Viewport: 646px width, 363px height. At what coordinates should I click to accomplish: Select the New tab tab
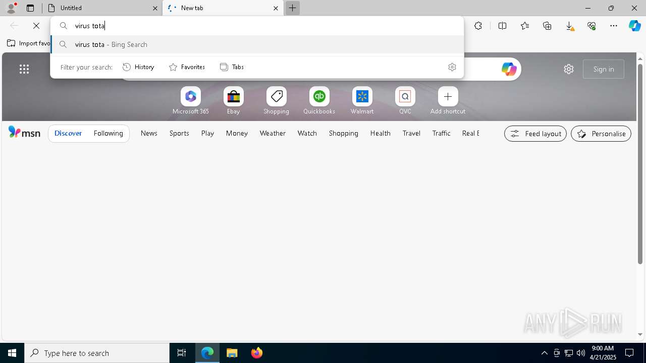point(223,8)
